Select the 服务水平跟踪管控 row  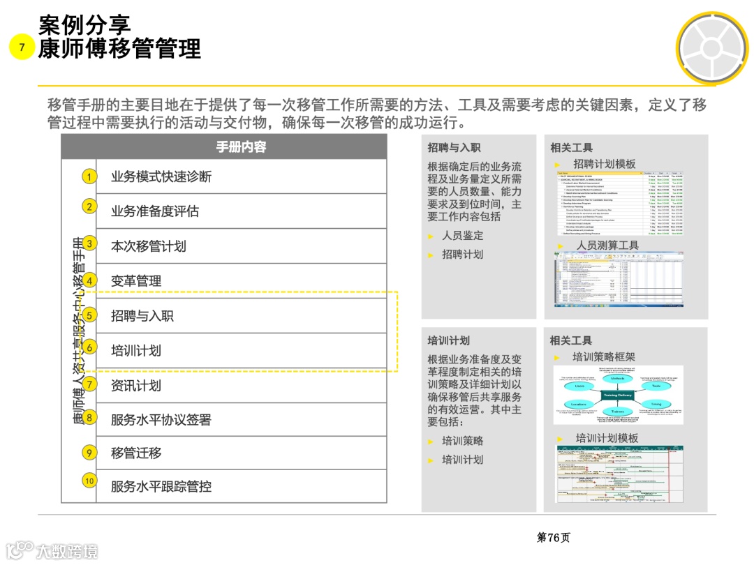tap(242, 486)
